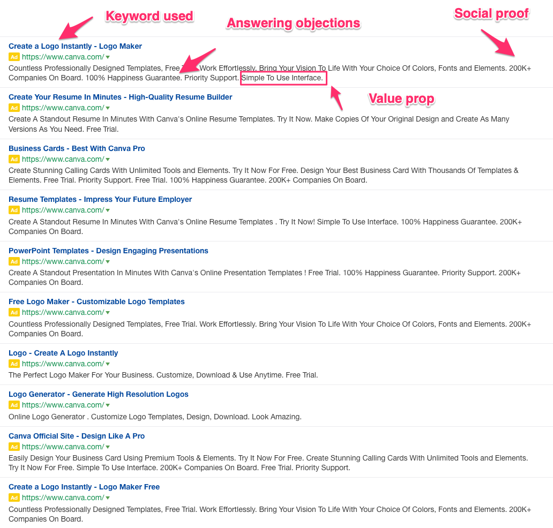
Task: Expand URL dropdown arrow under 'Logo Maker' ad
Action: click(x=108, y=57)
